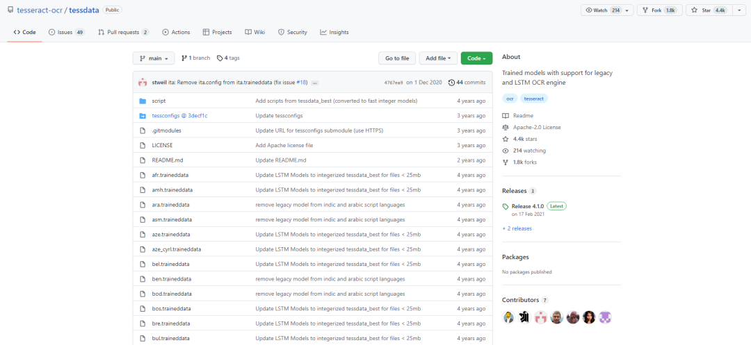
Task: Open the main branch dropdown
Action: click(154, 58)
